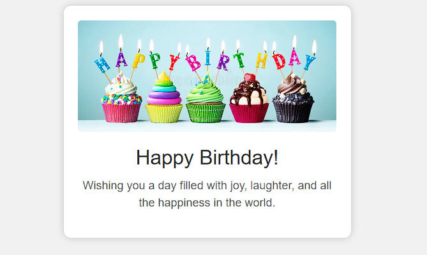Click the rainbow swirl frosted cupcake
Screen dimensions: 427x255
pos(164,98)
